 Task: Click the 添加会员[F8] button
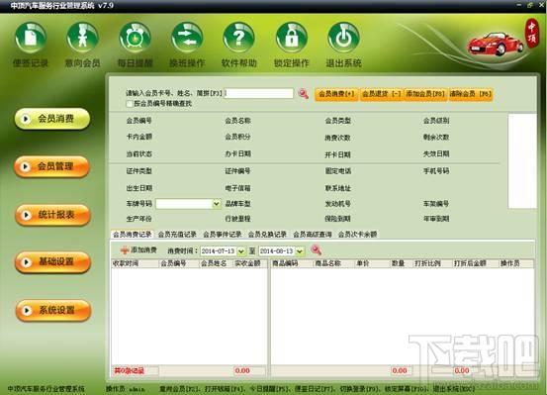coord(425,94)
